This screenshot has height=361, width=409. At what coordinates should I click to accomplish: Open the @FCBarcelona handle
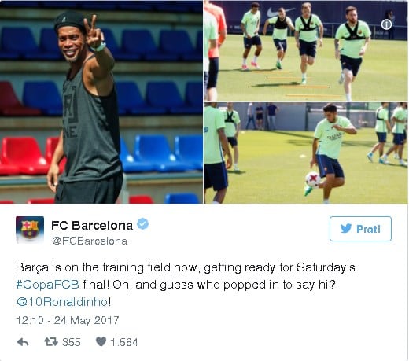(90, 241)
